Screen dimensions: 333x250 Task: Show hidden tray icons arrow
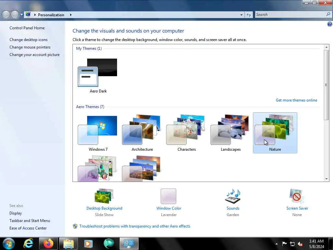point(276,244)
